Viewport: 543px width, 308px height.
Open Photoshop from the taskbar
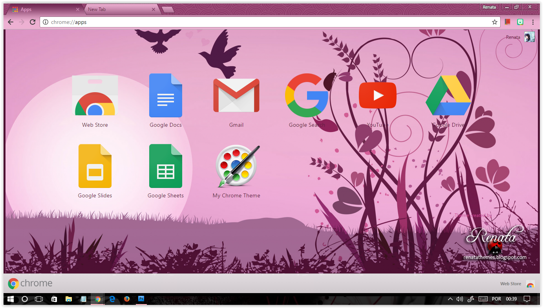tap(141, 299)
